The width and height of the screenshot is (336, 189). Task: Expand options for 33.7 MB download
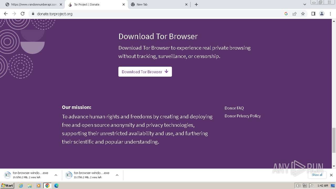coord(117,175)
